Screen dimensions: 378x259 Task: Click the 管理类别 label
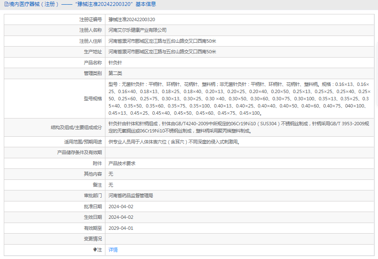point(93,73)
